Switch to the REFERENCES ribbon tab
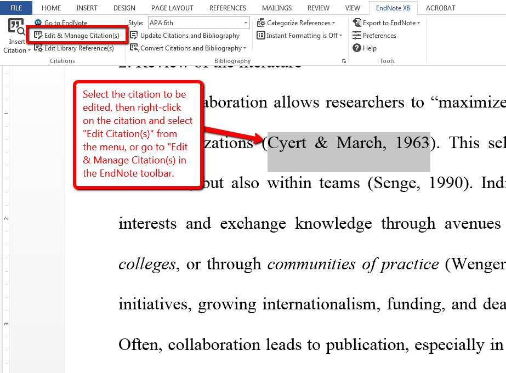This screenshot has width=506, height=373. [227, 8]
